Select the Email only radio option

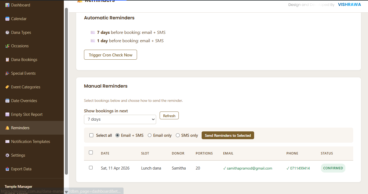(x=150, y=135)
